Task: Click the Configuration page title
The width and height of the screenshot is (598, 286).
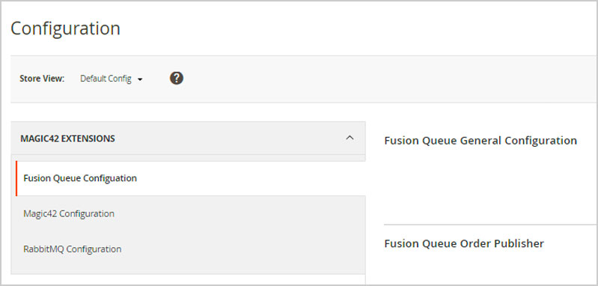Action: (66, 28)
